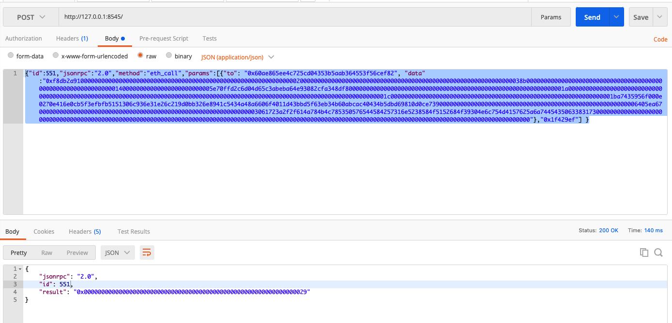Click the Params button
Image resolution: width=672 pixels, height=323 pixels.
pyautogui.click(x=551, y=16)
